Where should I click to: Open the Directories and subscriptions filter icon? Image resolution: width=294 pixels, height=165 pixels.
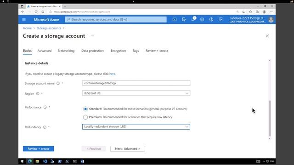(184, 19)
